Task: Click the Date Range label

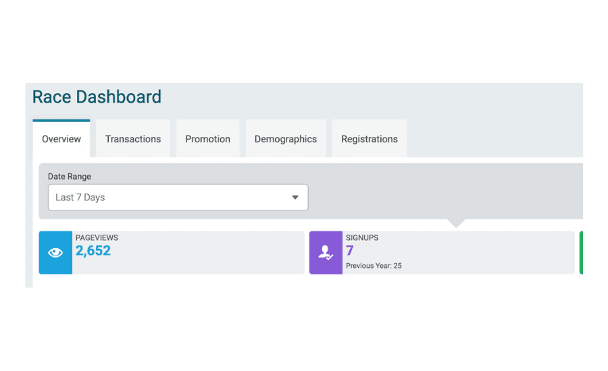Action: [70, 177]
